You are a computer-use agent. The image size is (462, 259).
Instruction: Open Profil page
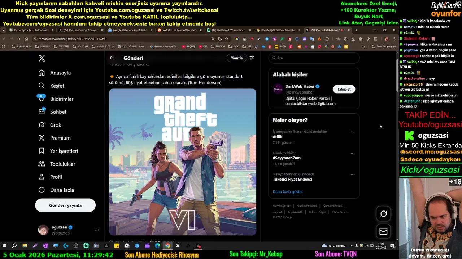pos(50,177)
